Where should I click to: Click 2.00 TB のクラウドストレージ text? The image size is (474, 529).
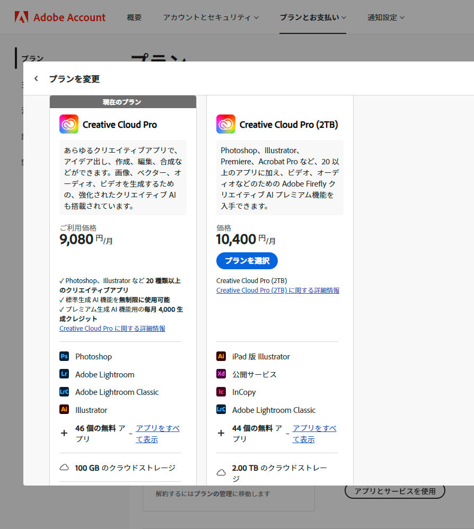point(279,473)
